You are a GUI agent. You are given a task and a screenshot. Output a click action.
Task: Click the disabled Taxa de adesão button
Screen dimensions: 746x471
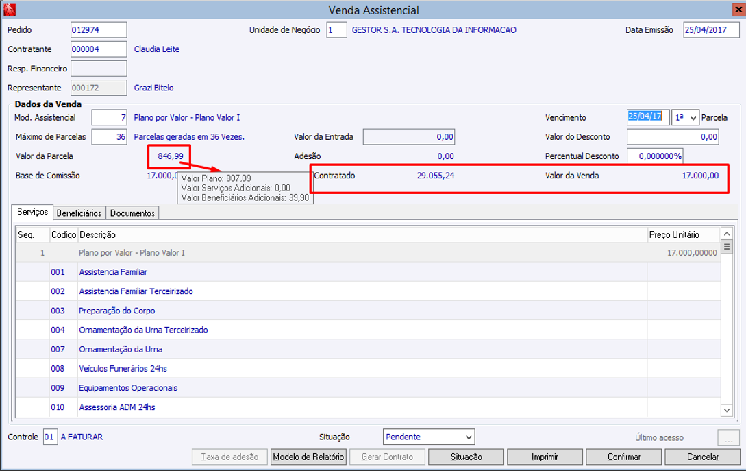tap(229, 457)
